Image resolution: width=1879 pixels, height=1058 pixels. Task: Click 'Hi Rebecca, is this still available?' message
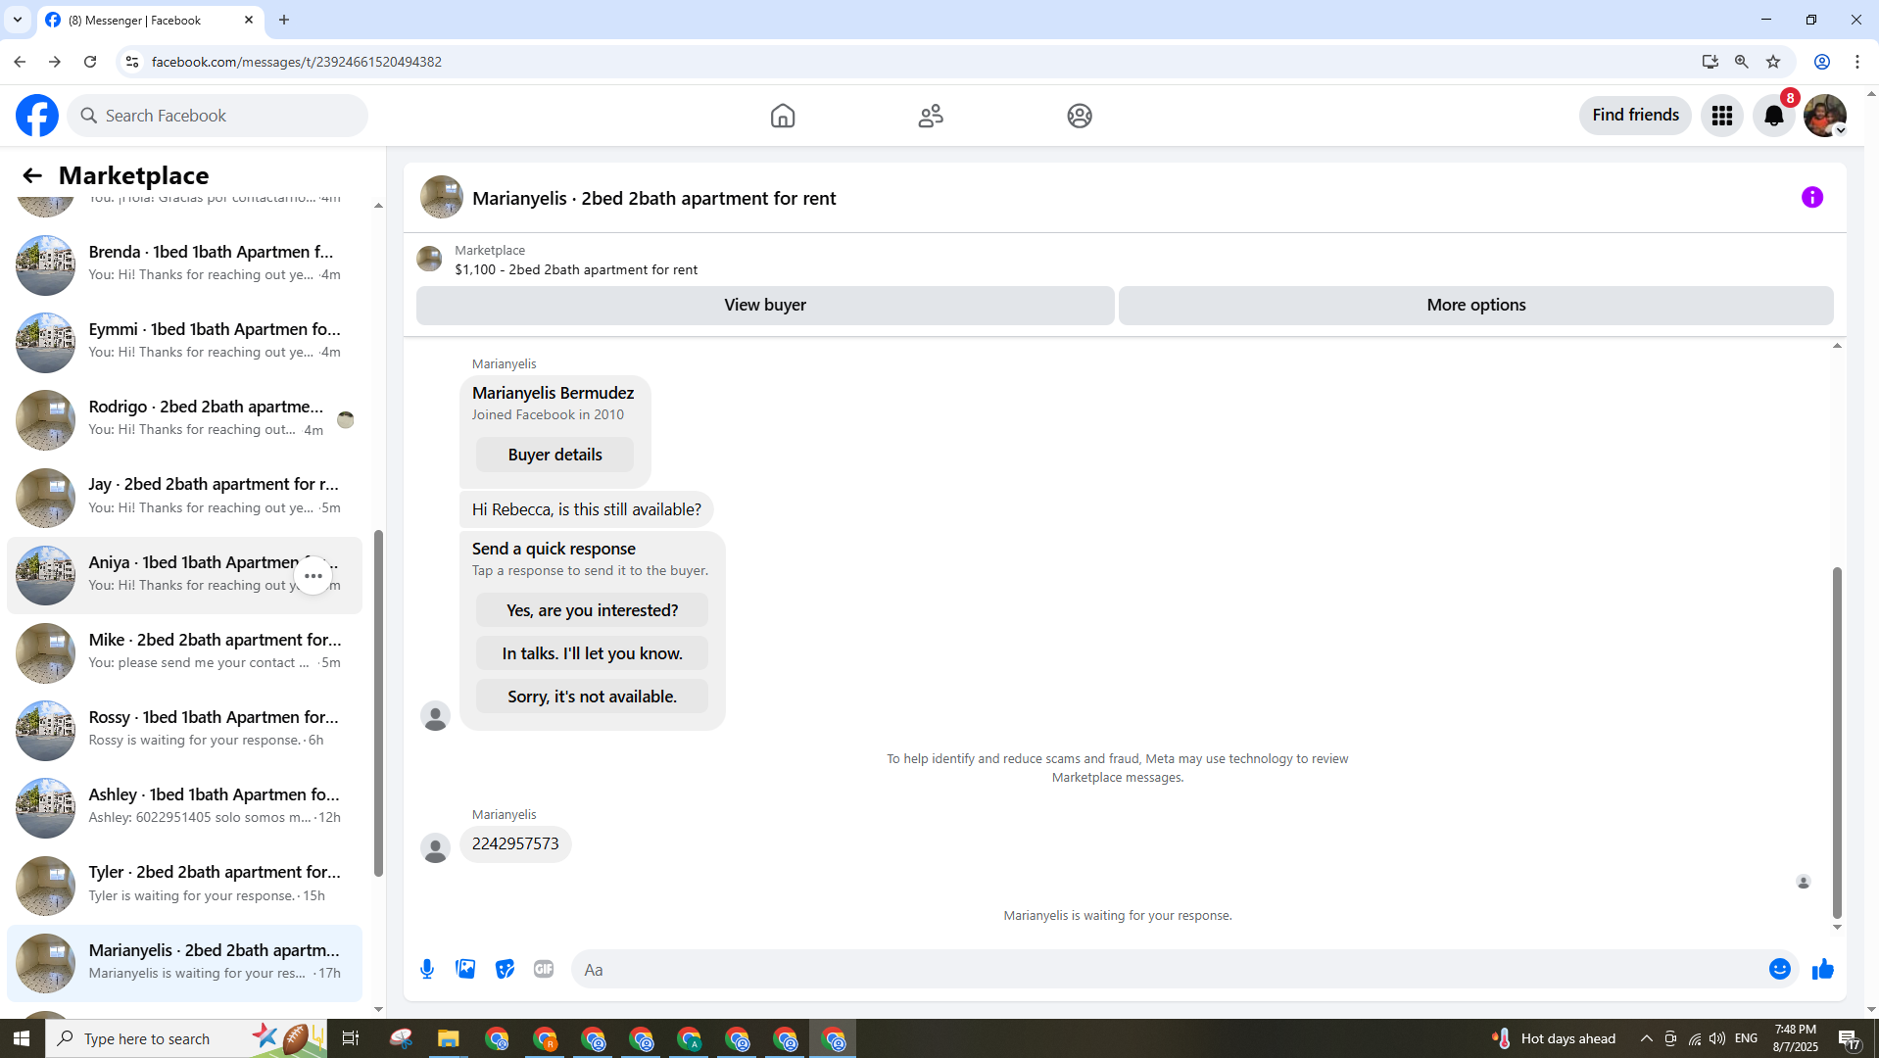click(587, 509)
